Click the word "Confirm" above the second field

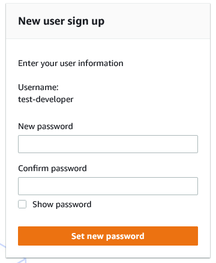(x=34, y=168)
